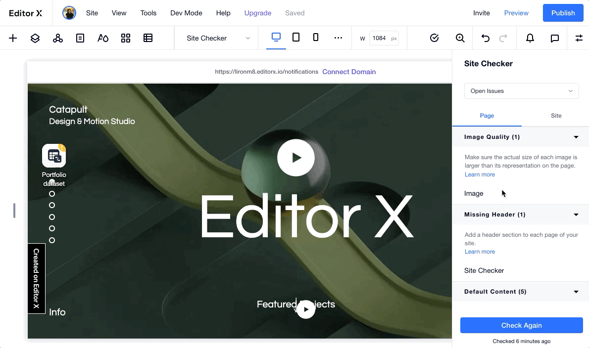Select the large Editor X title
Viewport: 589px width, 348px height.
[307, 216]
